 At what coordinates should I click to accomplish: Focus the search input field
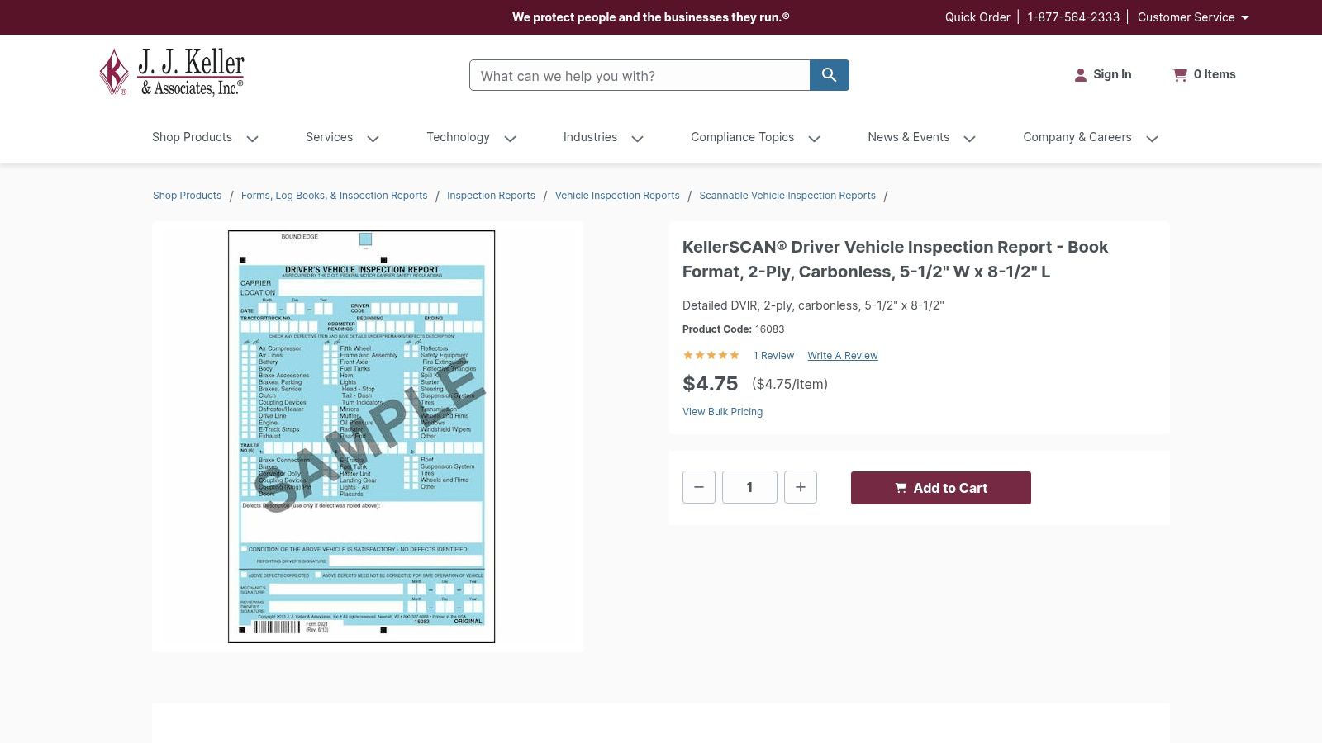pos(640,75)
